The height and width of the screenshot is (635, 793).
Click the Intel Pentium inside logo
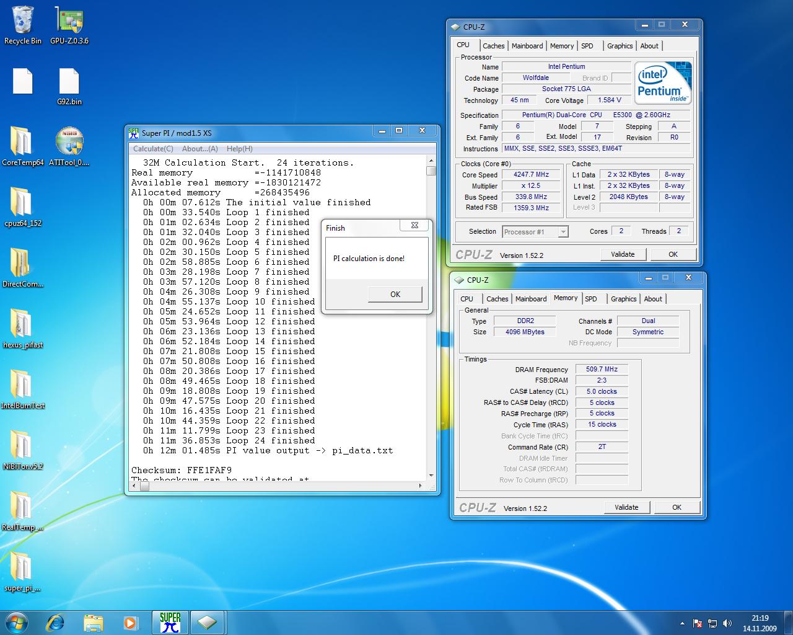point(662,83)
